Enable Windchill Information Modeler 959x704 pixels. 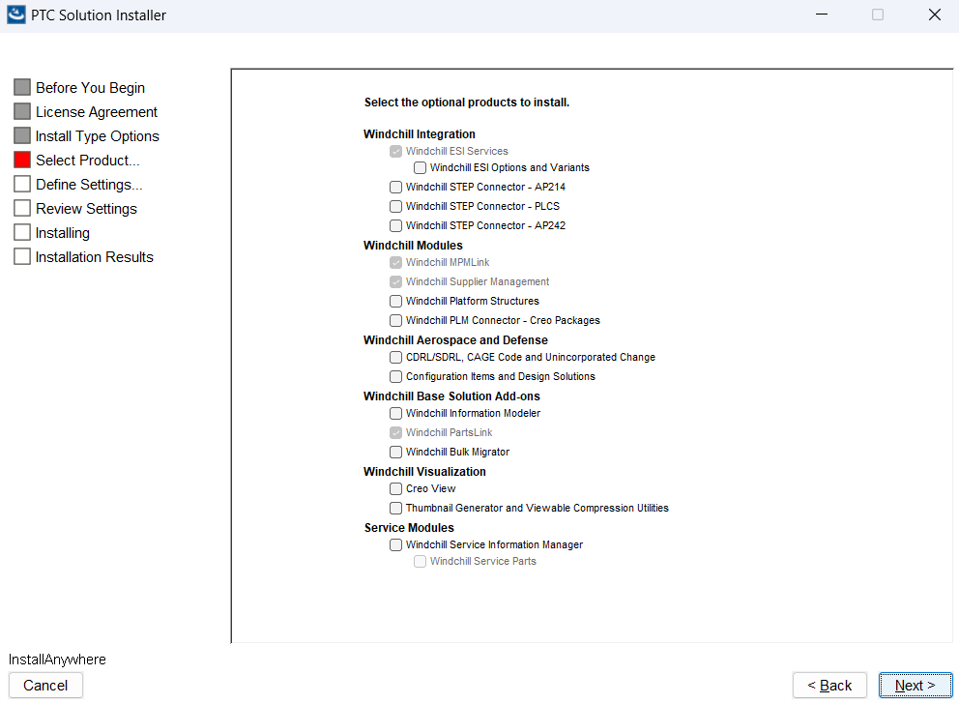pyautogui.click(x=395, y=414)
